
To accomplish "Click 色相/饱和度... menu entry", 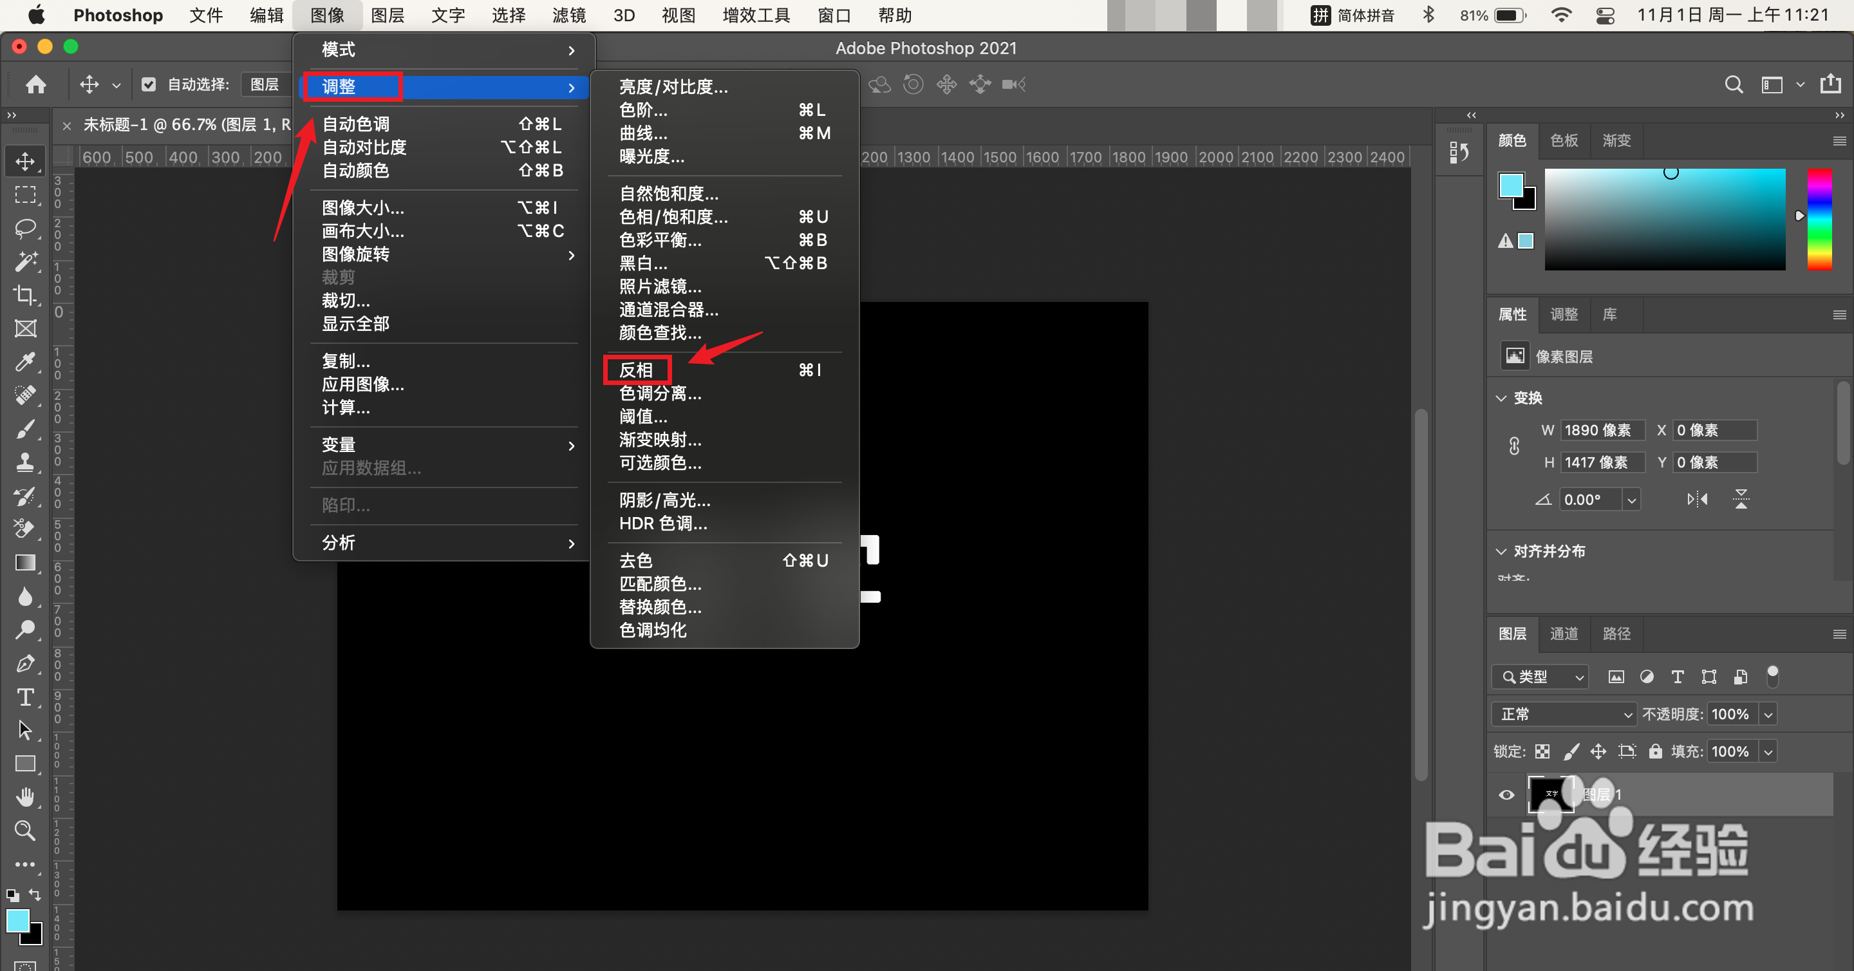I will (673, 216).
